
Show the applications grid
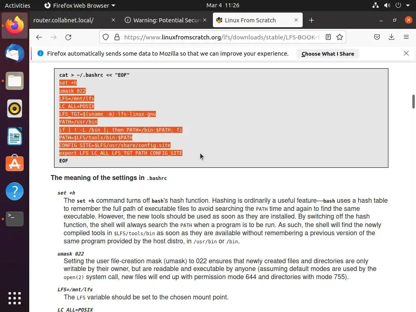pos(15,298)
